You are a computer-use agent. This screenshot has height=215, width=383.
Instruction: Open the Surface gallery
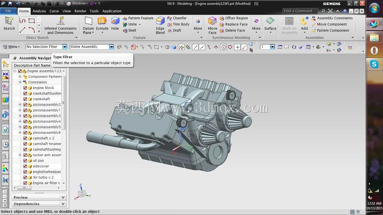pos(270,25)
